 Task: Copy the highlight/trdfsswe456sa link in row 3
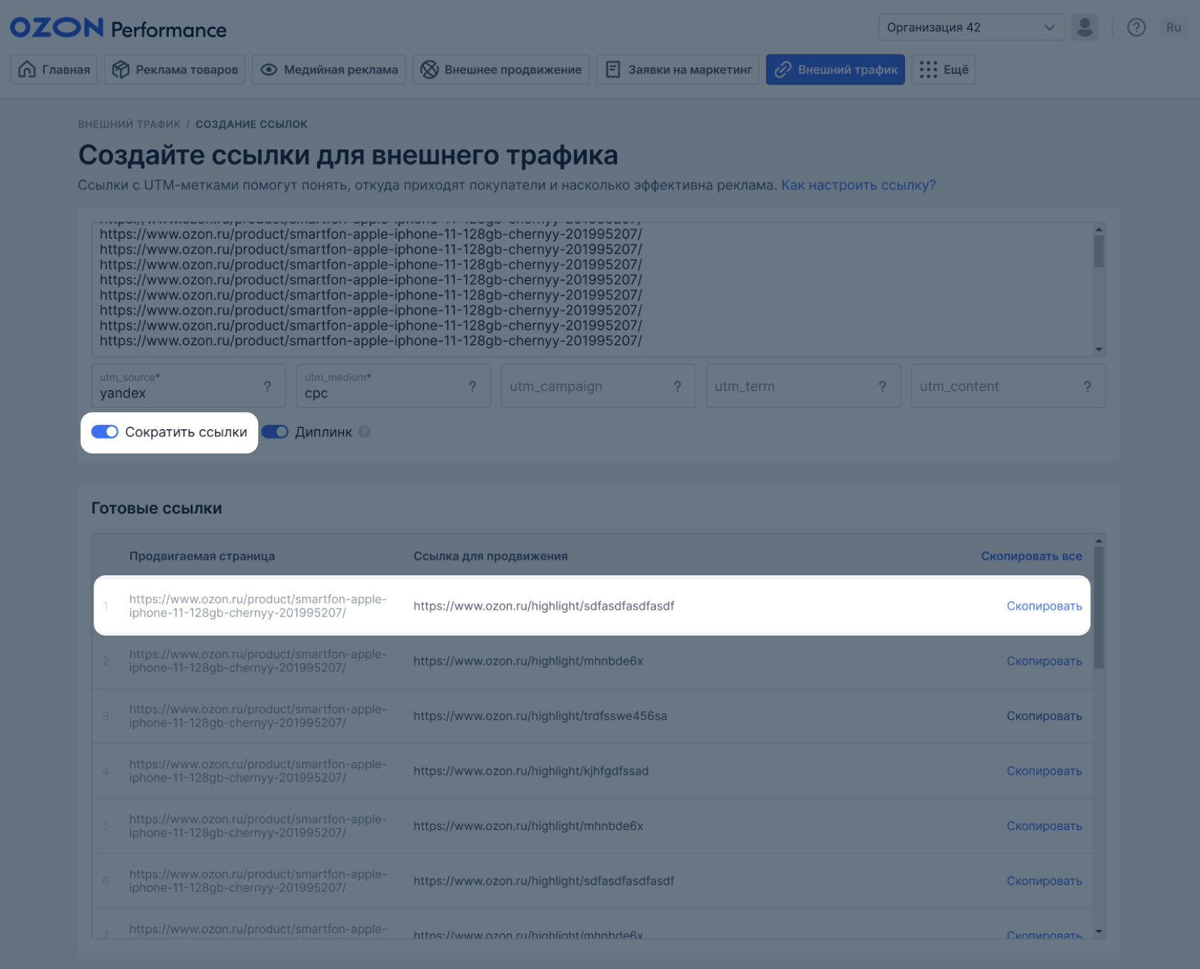pos(1044,716)
